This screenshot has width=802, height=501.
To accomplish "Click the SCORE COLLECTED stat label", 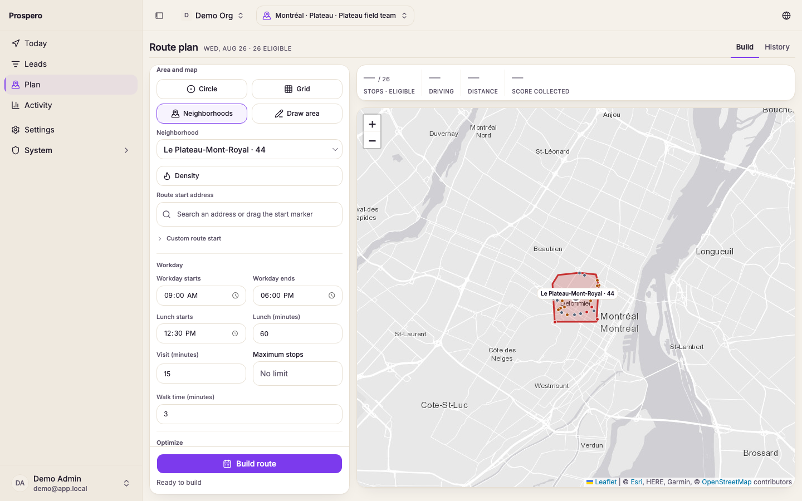I will 540,91.
